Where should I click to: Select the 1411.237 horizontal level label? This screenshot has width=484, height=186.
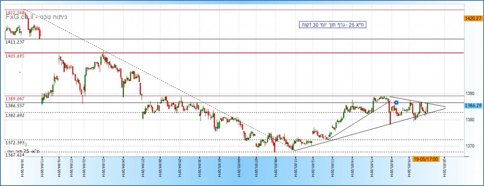click(x=15, y=42)
